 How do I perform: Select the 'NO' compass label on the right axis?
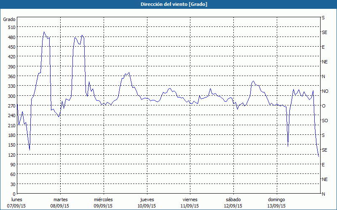pos(325,91)
